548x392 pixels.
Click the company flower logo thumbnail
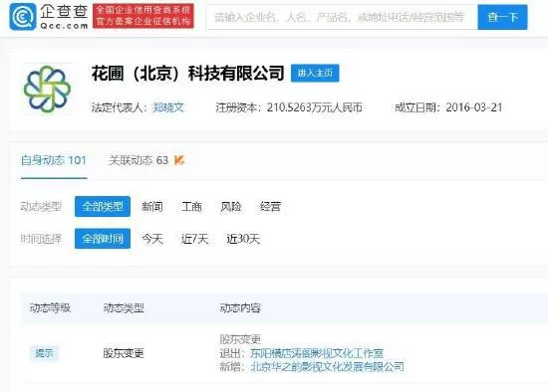pos(47,89)
